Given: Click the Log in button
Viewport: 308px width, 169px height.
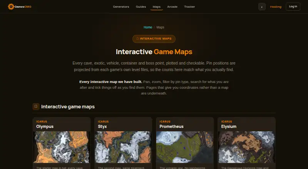Looking at the screenshot, I should [x=293, y=7].
